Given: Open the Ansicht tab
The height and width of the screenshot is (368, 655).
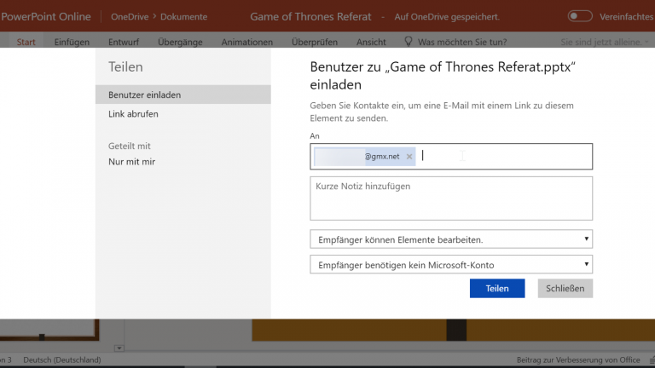Looking at the screenshot, I should pyautogui.click(x=371, y=42).
